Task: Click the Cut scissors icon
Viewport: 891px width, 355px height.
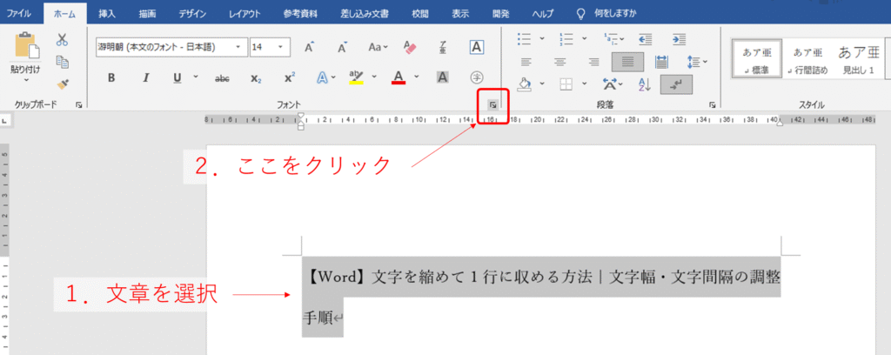Action: point(62,39)
